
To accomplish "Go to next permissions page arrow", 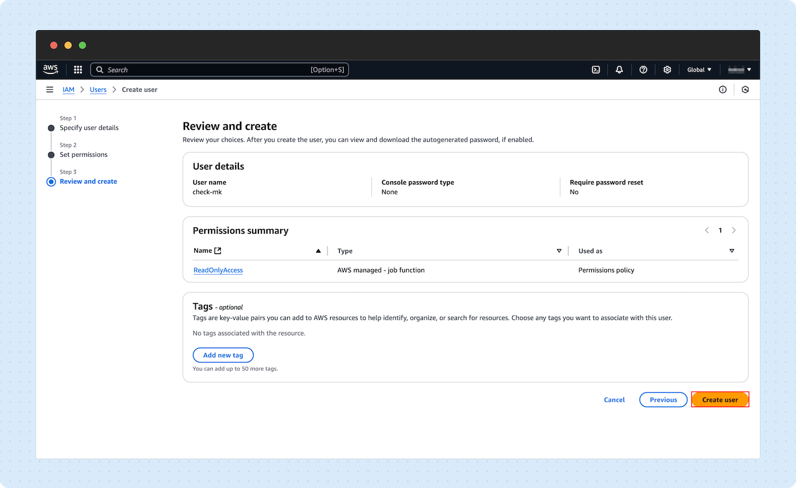I will coord(734,230).
